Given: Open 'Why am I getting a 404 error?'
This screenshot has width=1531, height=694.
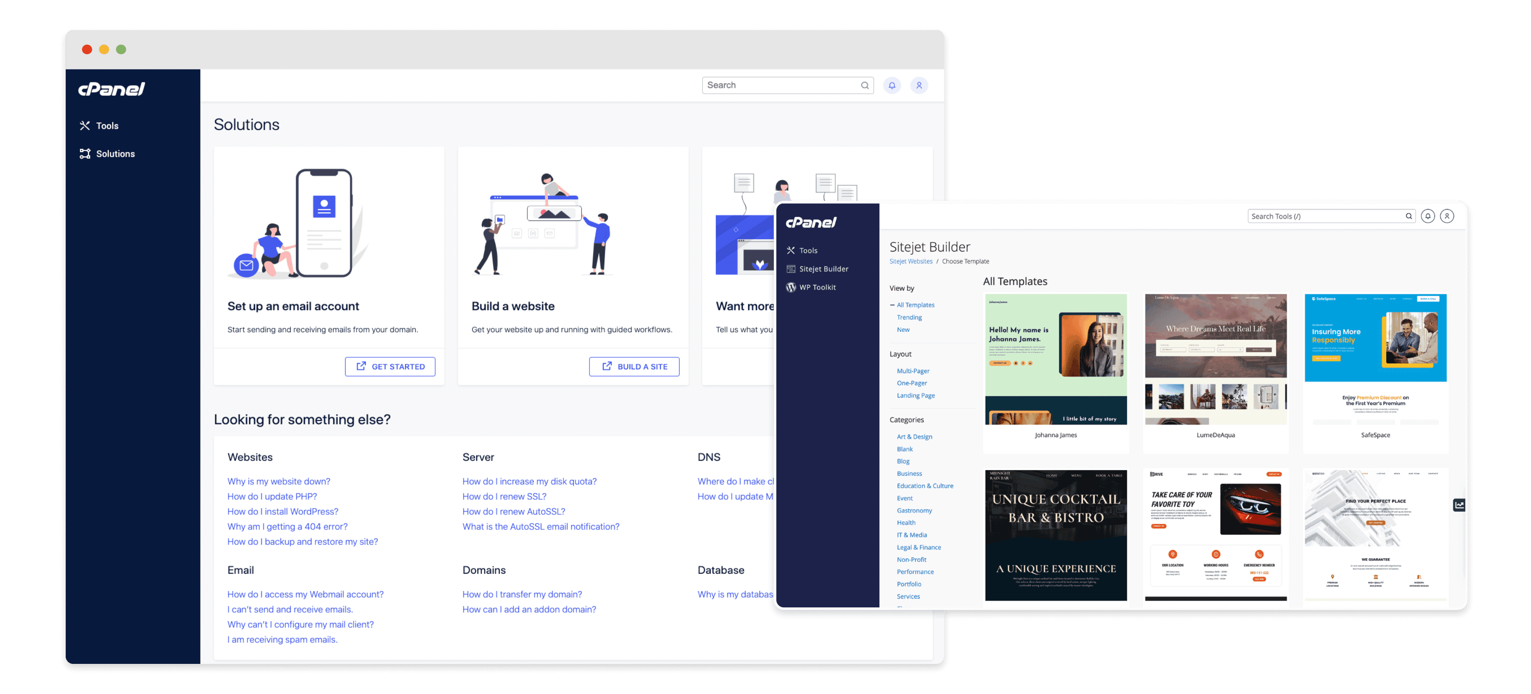Looking at the screenshot, I should click(288, 526).
